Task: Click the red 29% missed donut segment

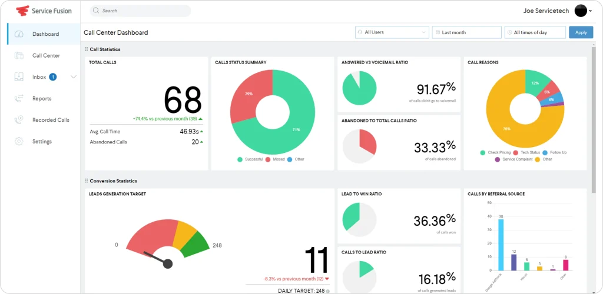Action: coord(249,93)
